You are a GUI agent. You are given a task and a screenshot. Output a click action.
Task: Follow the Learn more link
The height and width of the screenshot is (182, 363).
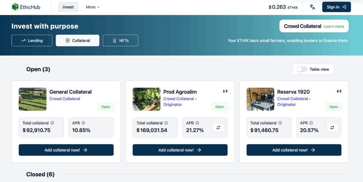coord(334,26)
